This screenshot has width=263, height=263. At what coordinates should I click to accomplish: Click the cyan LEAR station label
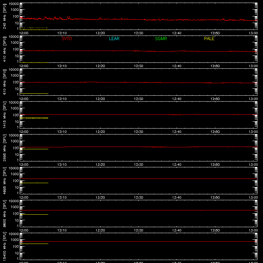tap(114, 38)
